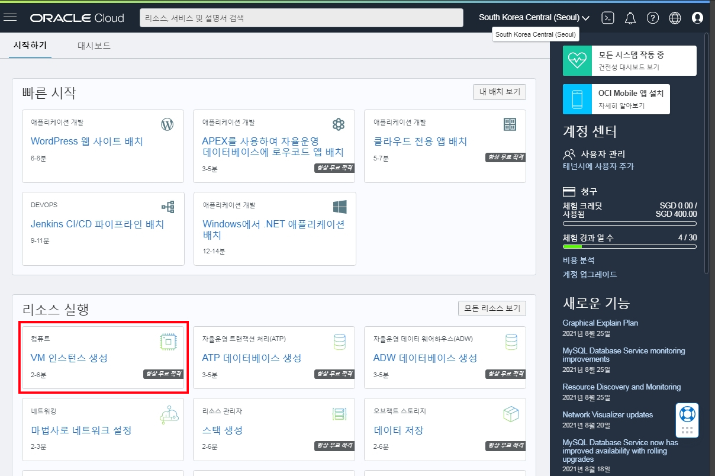Click the billing card icon

click(569, 192)
